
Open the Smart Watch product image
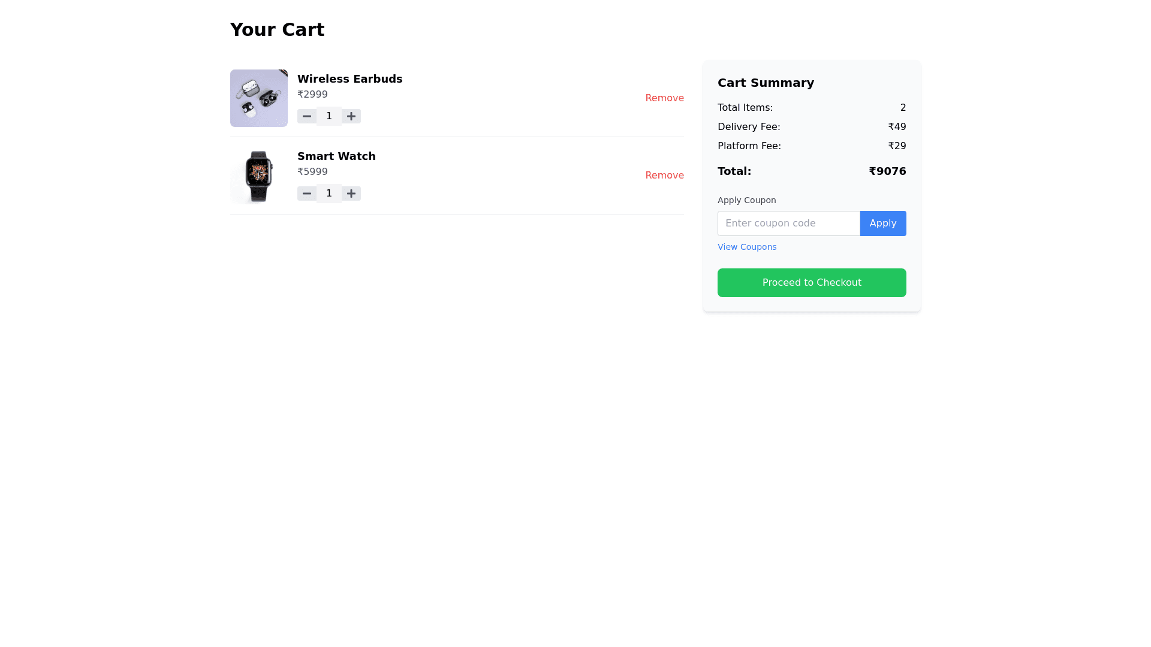click(x=258, y=175)
